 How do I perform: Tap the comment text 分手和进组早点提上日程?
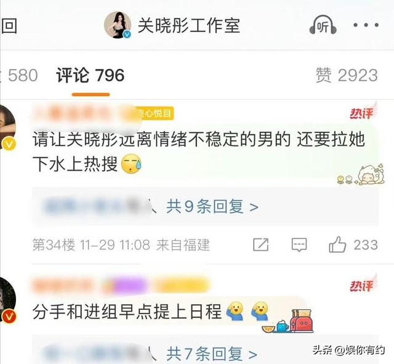click(x=127, y=312)
